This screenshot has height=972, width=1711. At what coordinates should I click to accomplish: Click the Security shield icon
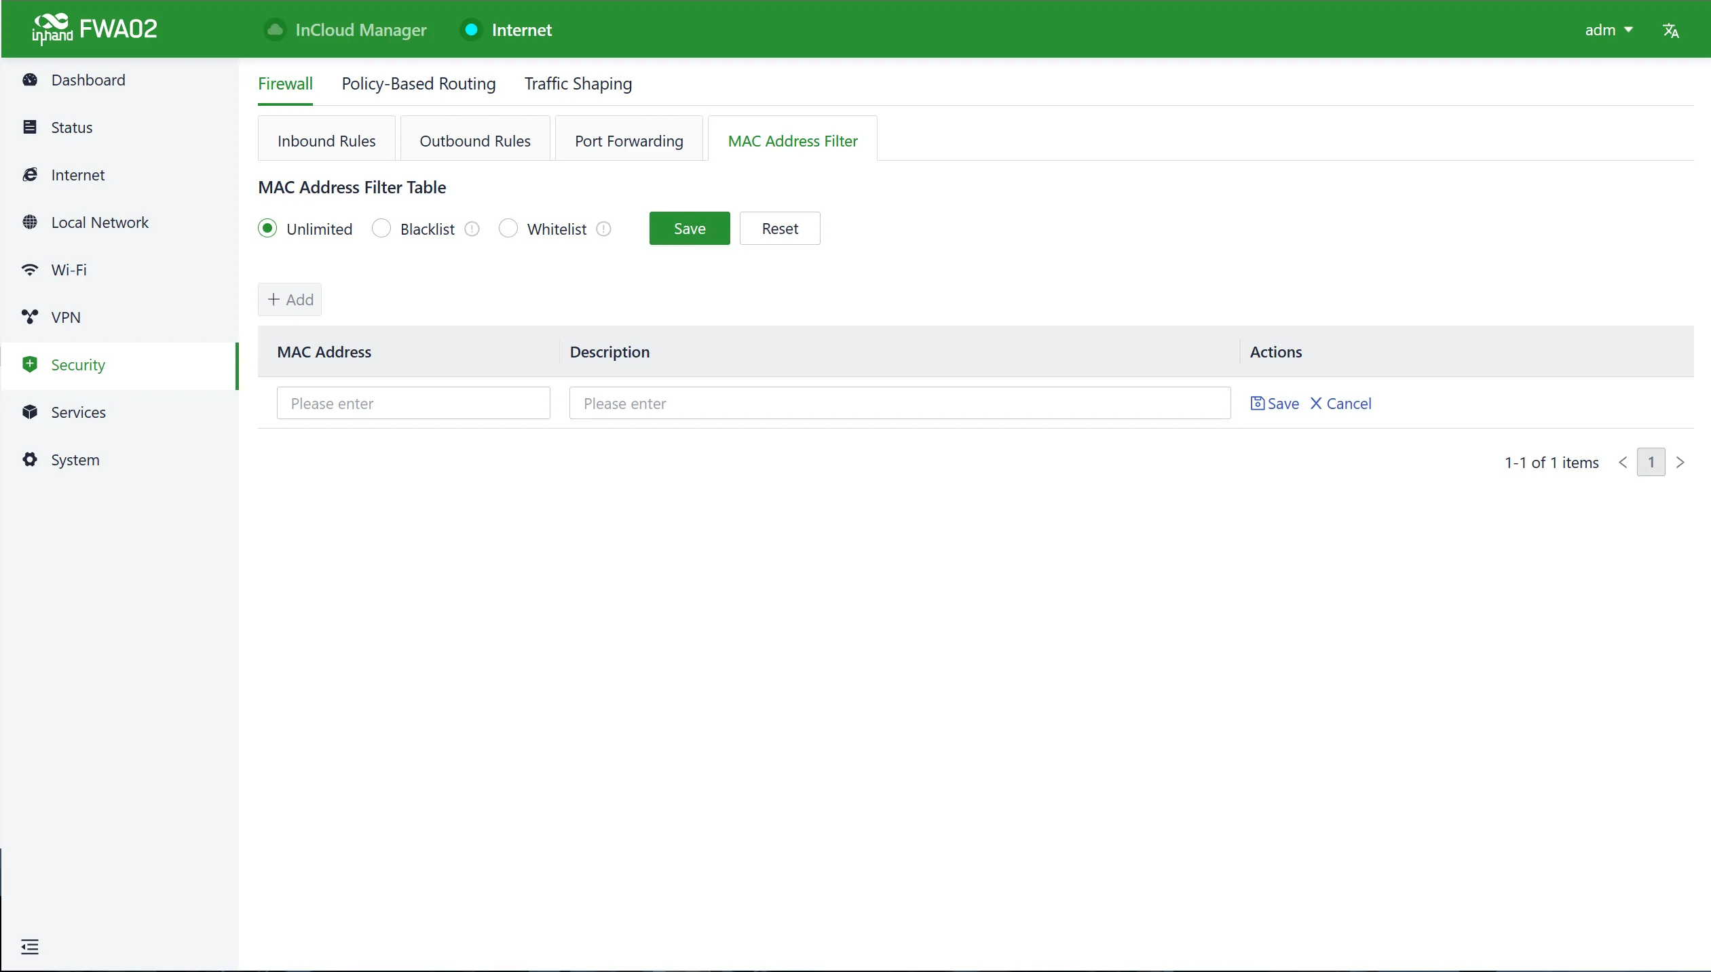[x=30, y=365]
